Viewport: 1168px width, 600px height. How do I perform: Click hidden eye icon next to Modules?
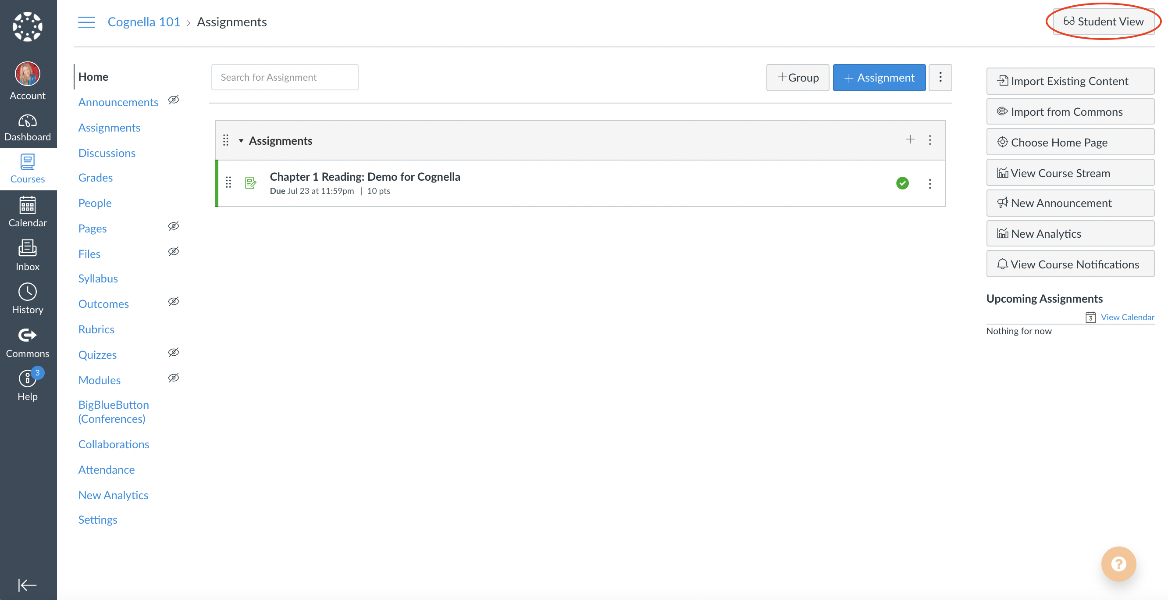pyautogui.click(x=174, y=377)
